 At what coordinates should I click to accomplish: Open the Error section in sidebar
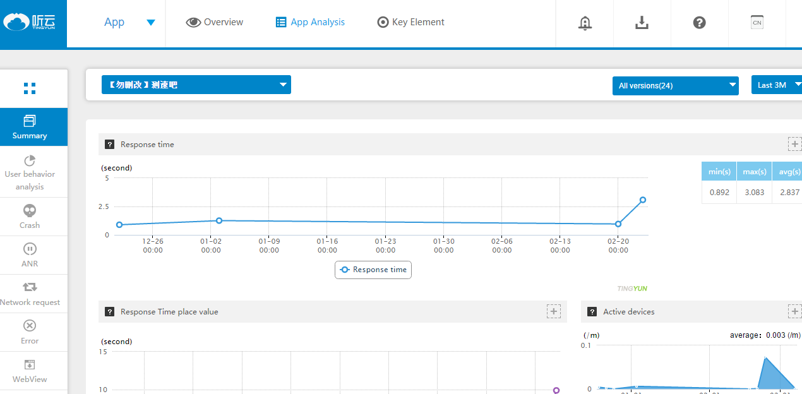[x=30, y=332]
